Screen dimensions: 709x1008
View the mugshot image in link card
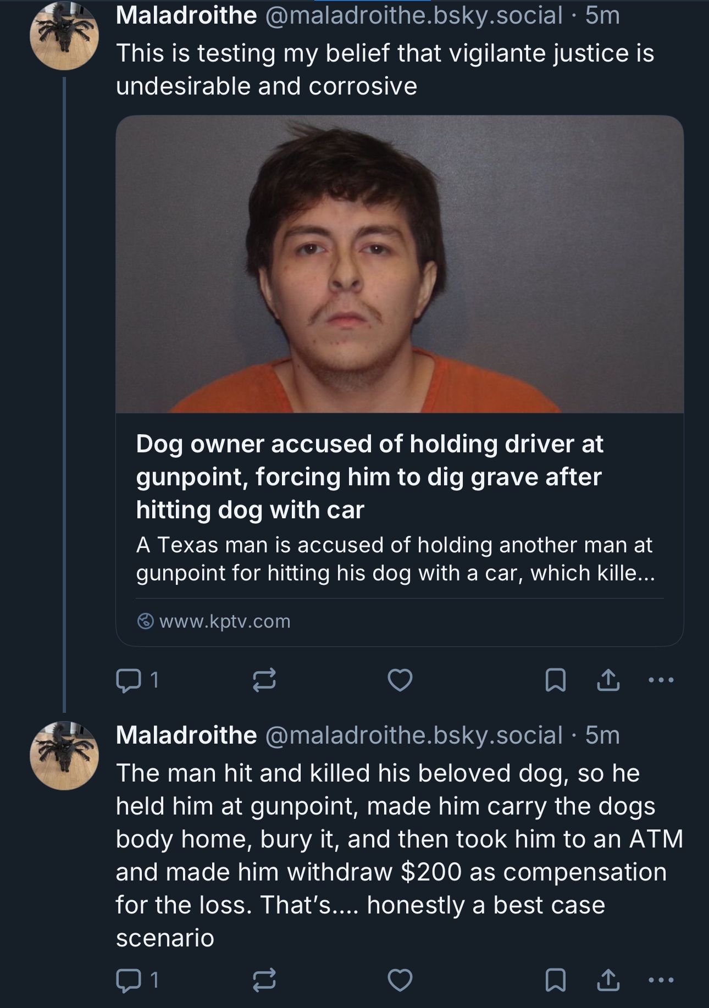click(400, 264)
